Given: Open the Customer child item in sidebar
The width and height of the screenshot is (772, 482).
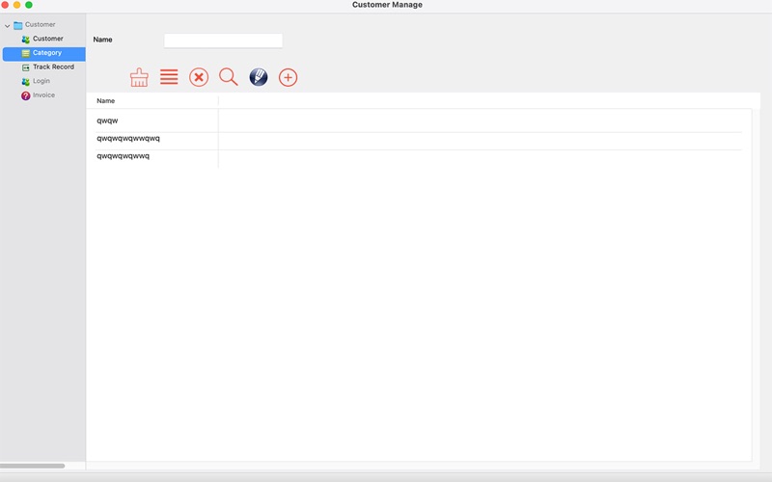Looking at the screenshot, I should point(47,39).
